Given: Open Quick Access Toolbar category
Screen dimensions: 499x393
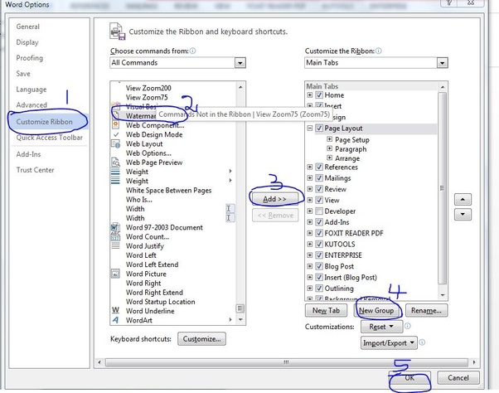Looking at the screenshot, I should [x=50, y=138].
